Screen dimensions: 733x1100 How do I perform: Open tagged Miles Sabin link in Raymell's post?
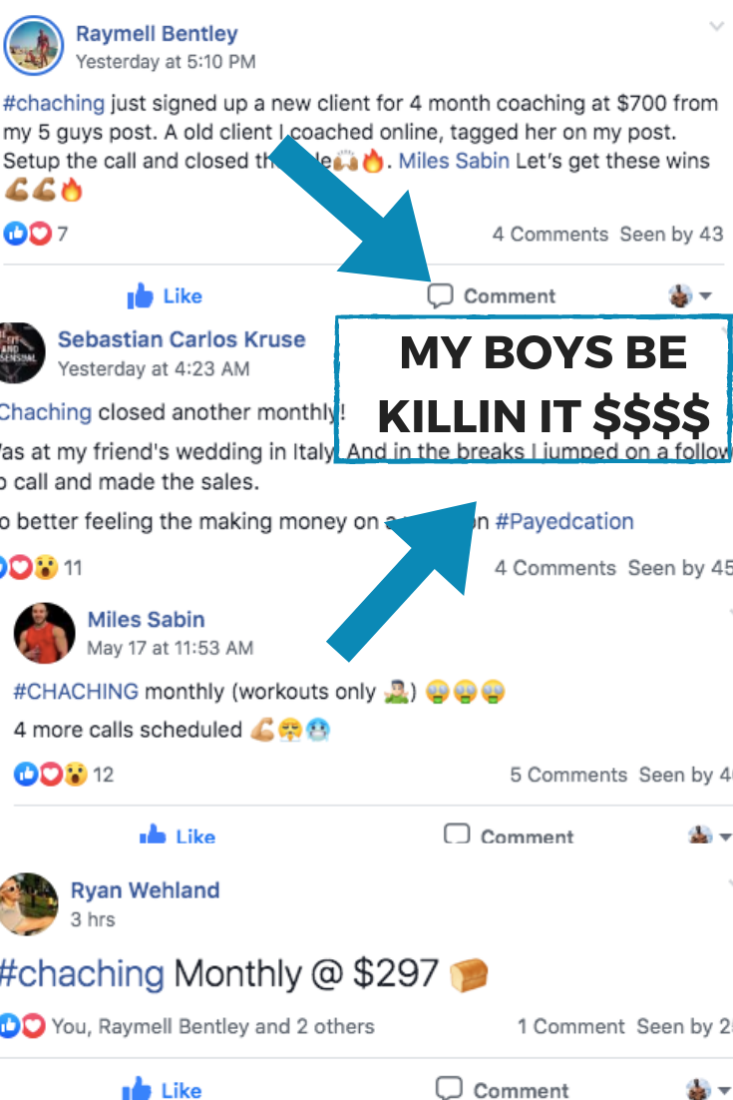tap(454, 161)
